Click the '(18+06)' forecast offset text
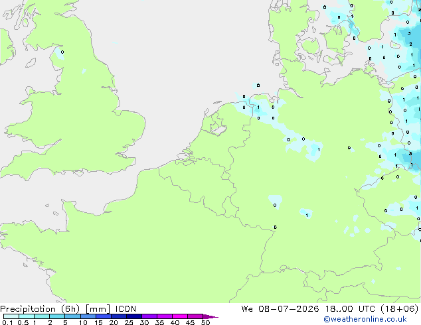This screenshot has width=421, height=325. tap(400, 309)
